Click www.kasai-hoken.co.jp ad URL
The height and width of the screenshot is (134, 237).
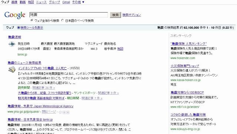186,80
